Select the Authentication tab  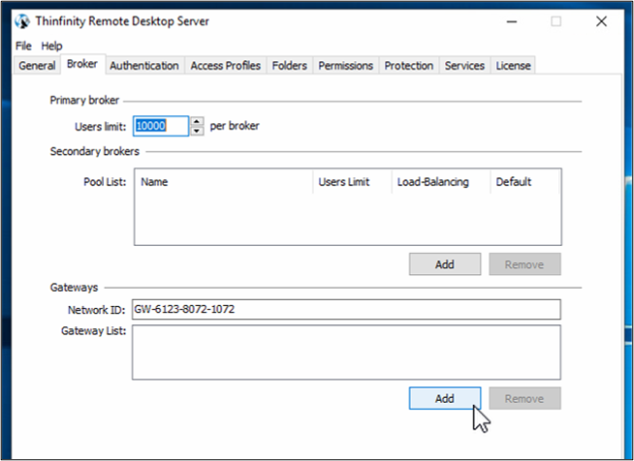(143, 66)
